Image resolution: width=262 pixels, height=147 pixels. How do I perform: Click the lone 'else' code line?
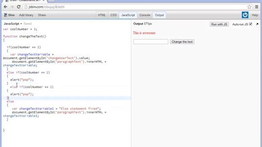click(x=10, y=101)
